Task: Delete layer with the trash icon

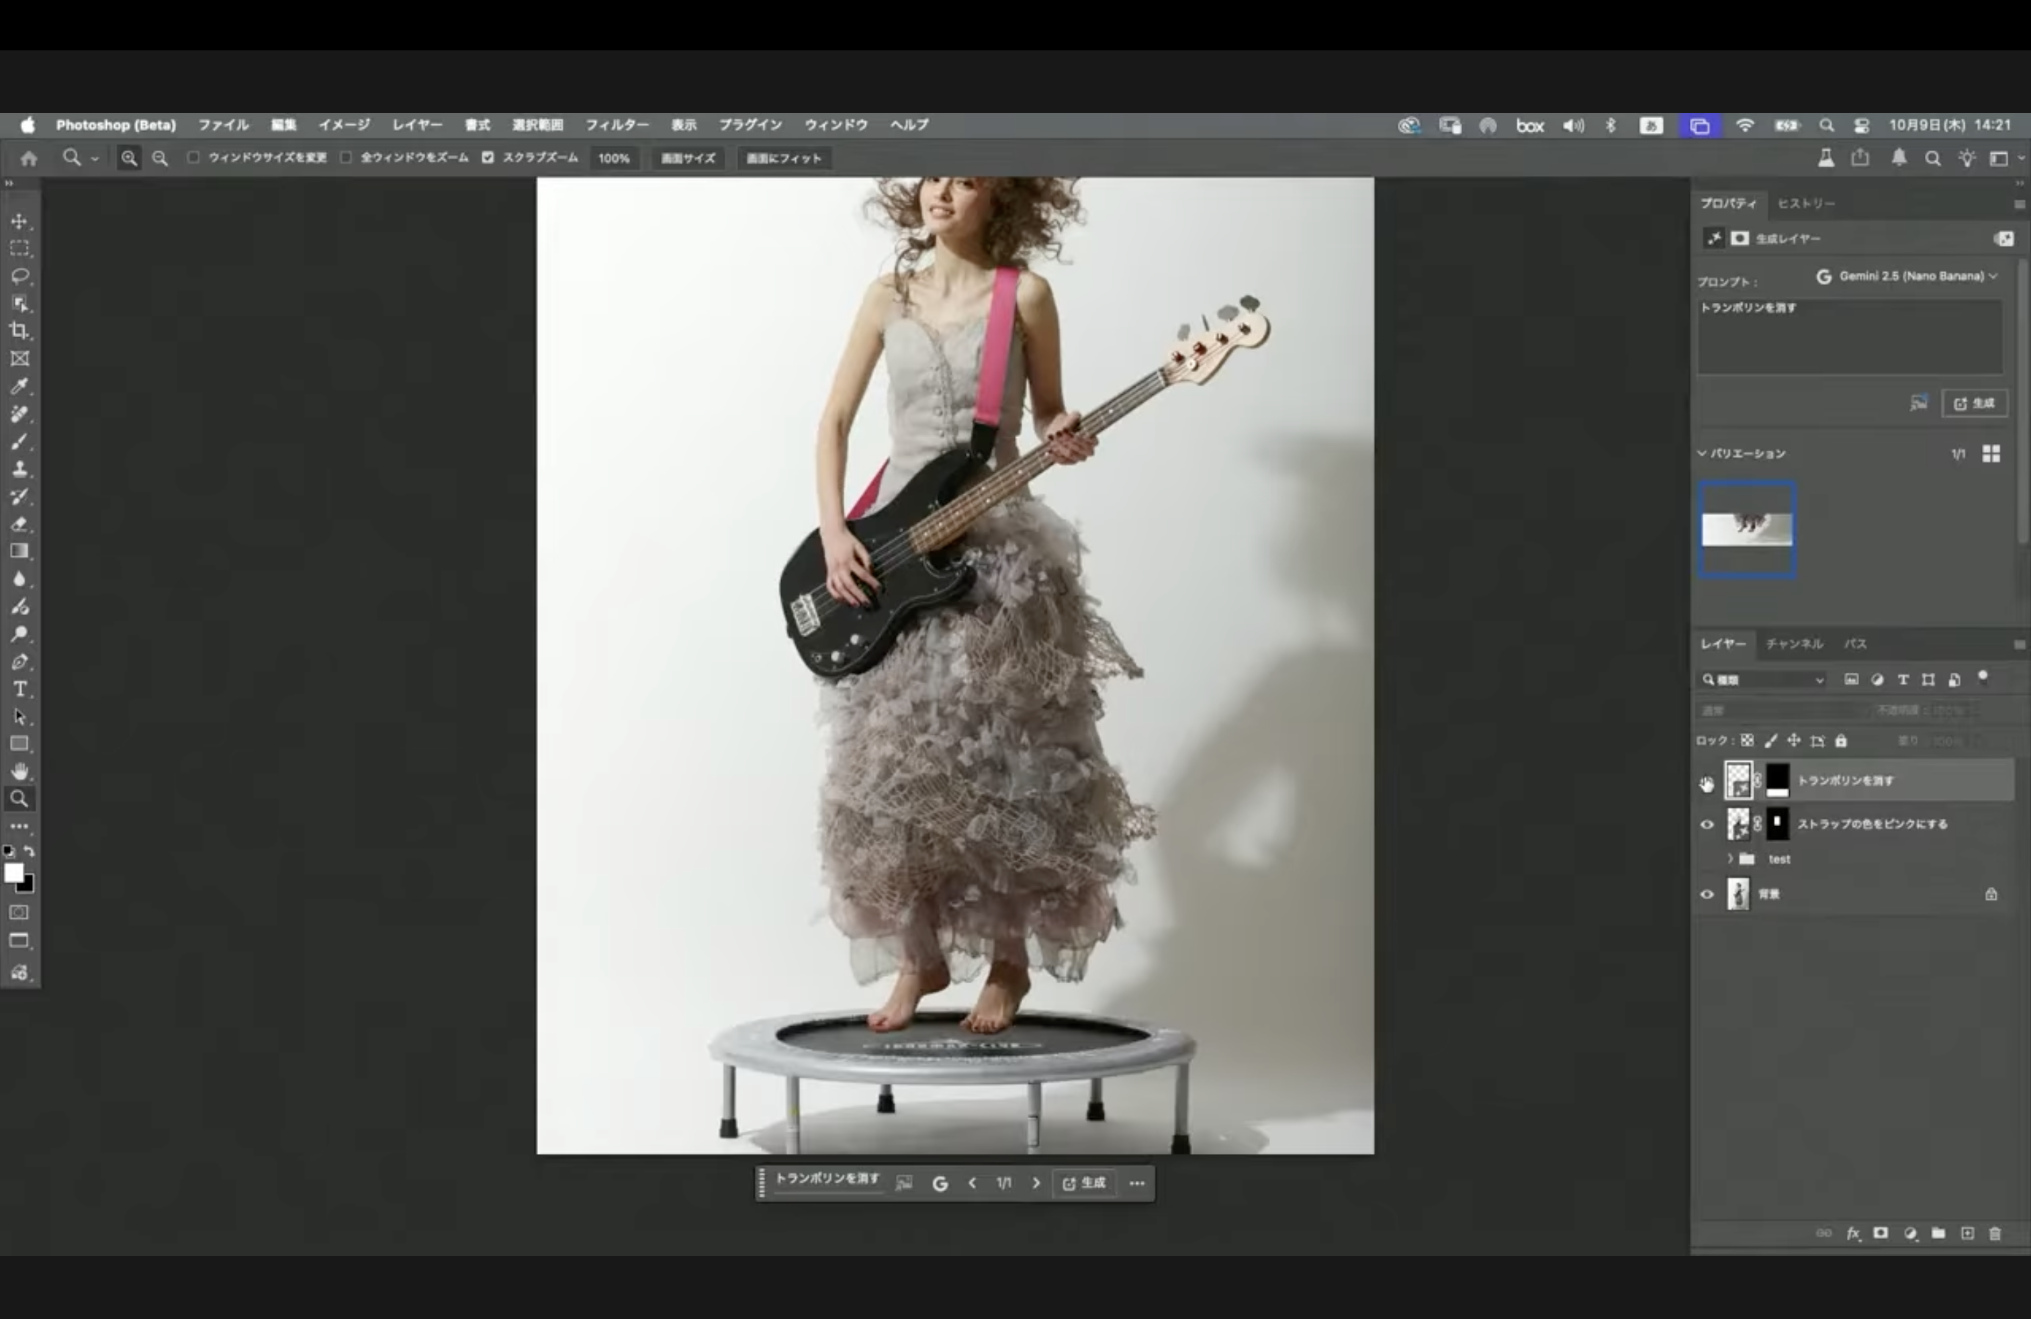Action: point(1994,1234)
